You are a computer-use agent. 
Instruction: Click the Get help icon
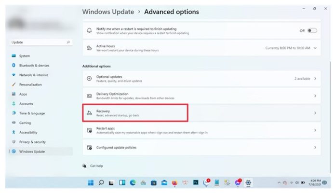click(x=85, y=166)
